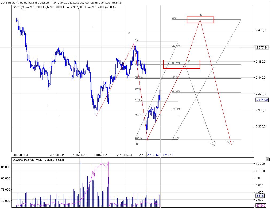This screenshot has height=209, width=271.
Task: Click the 0% Fibonacci label at wave a peak
Action: [137, 40]
